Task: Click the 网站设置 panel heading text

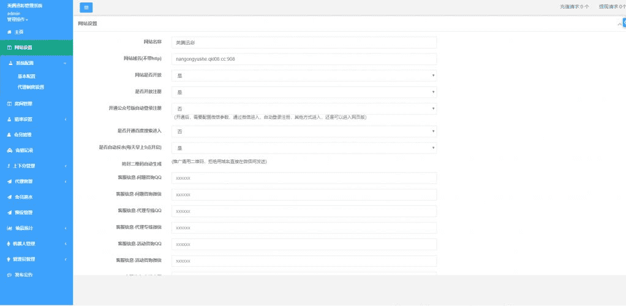Action: 88,23
